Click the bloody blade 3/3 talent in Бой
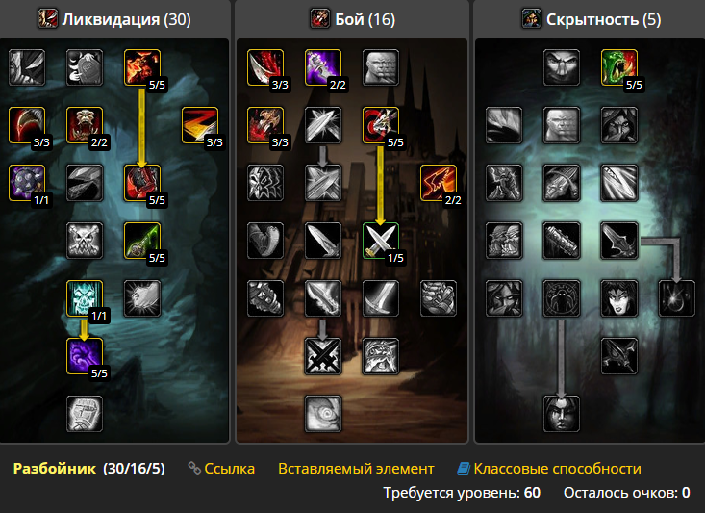This screenshot has width=705, height=513. click(x=265, y=67)
